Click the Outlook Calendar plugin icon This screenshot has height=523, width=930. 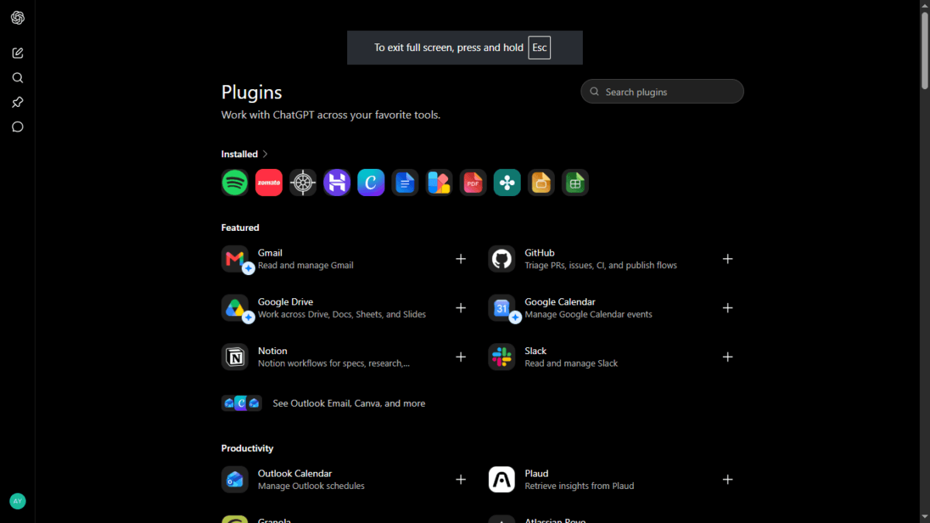pyautogui.click(x=235, y=480)
